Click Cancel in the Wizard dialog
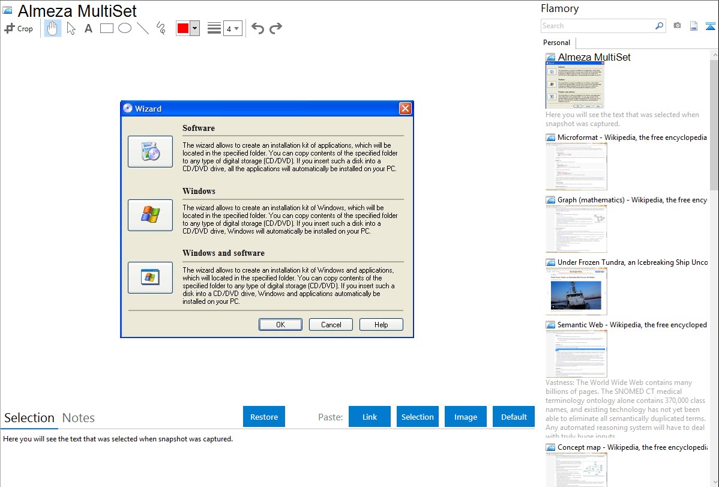This screenshot has height=487, width=719. click(x=331, y=324)
